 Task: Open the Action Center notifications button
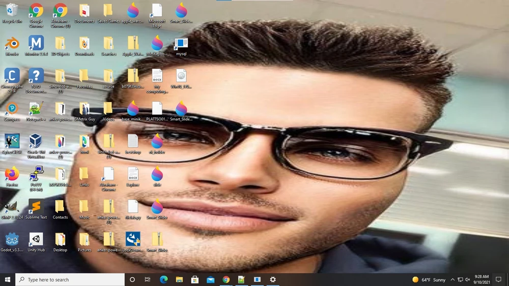[499, 279]
